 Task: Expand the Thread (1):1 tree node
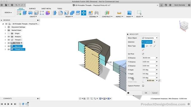coord(5,49)
